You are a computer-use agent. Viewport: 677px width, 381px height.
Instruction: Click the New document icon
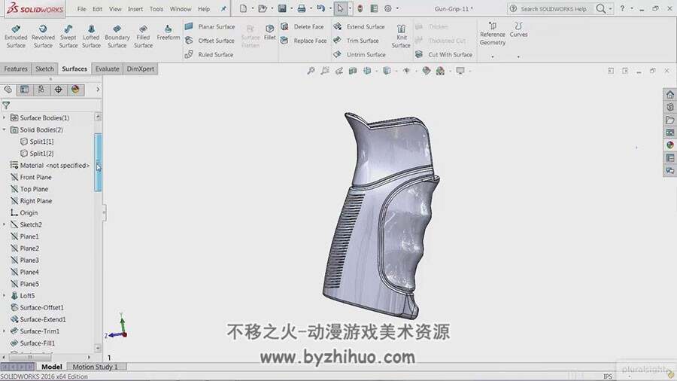pos(244,8)
